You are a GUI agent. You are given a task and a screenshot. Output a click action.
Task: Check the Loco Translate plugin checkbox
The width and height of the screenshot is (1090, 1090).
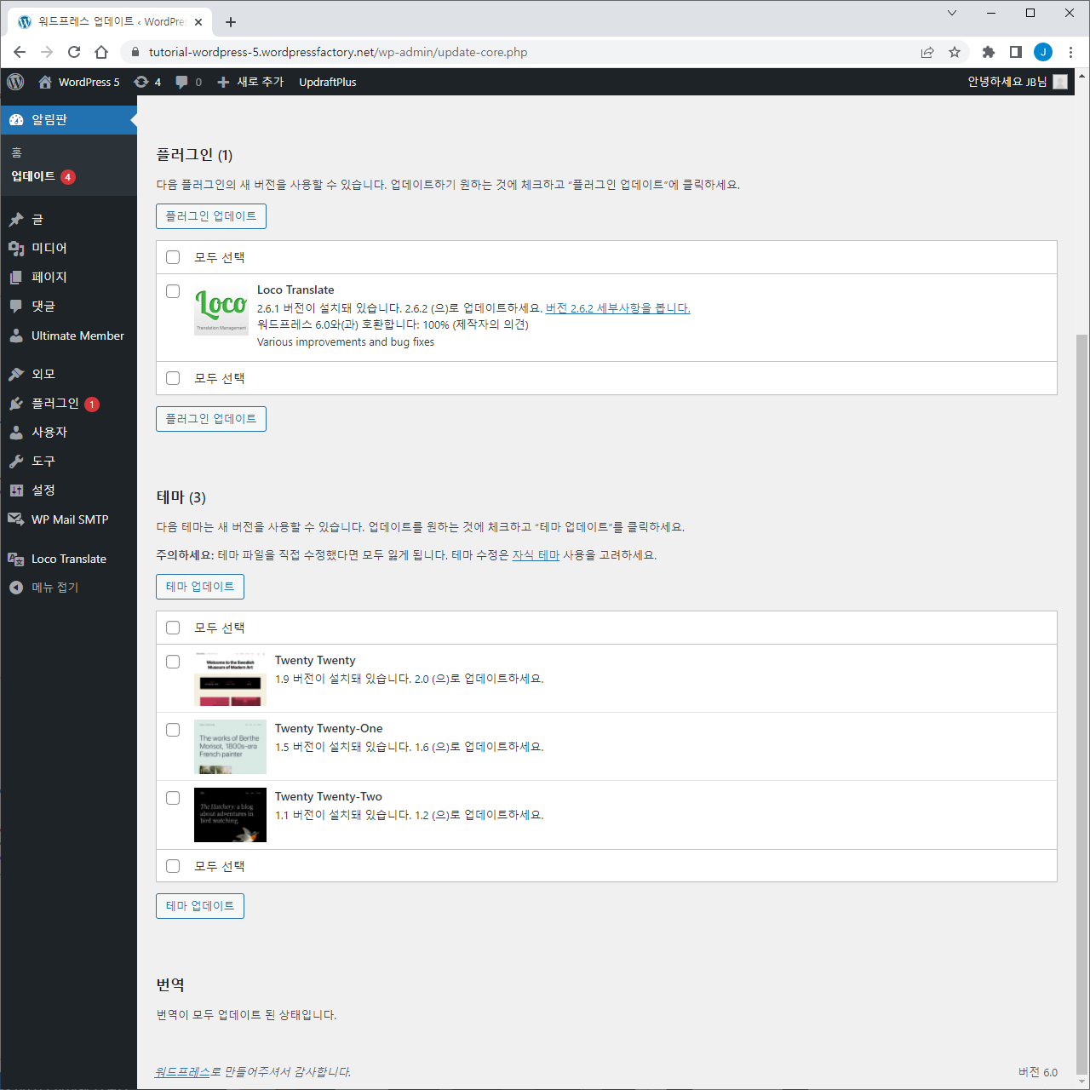point(173,291)
